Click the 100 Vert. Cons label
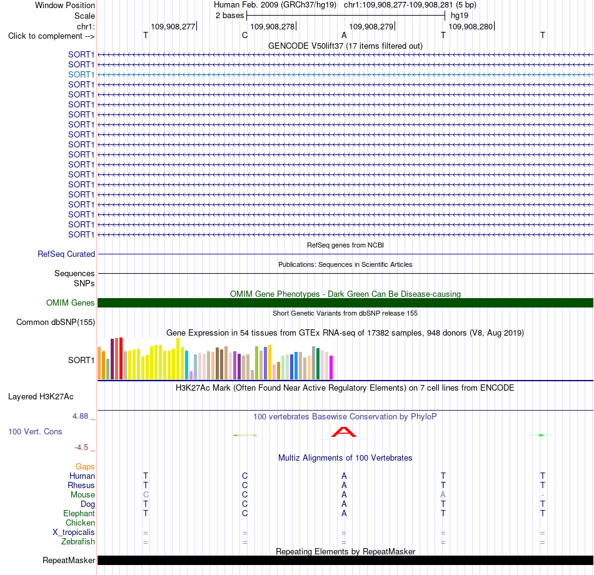The height and width of the screenshot is (575, 594). tap(35, 431)
